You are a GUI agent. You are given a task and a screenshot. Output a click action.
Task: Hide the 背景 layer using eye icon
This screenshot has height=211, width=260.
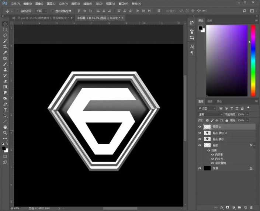tap(200, 168)
